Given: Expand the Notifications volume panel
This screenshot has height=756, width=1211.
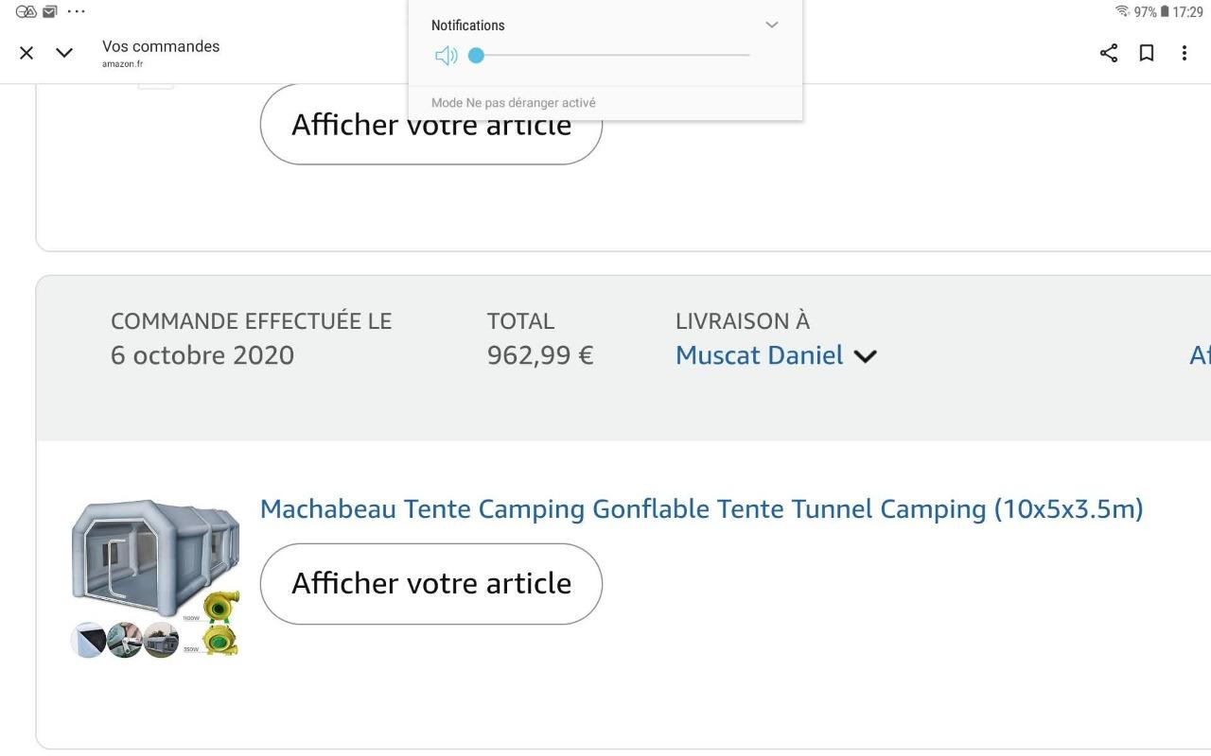Looking at the screenshot, I should (772, 25).
